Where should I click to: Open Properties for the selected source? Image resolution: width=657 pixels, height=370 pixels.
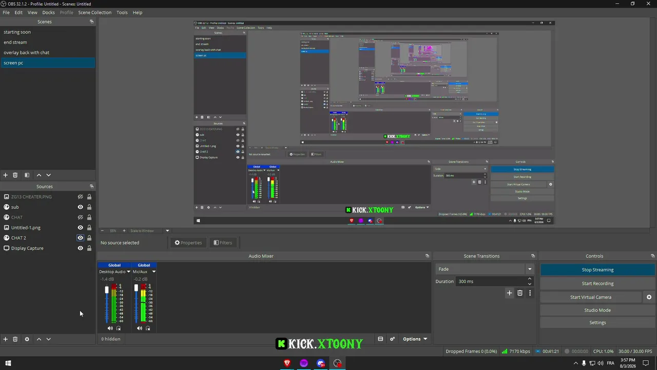pyautogui.click(x=188, y=243)
